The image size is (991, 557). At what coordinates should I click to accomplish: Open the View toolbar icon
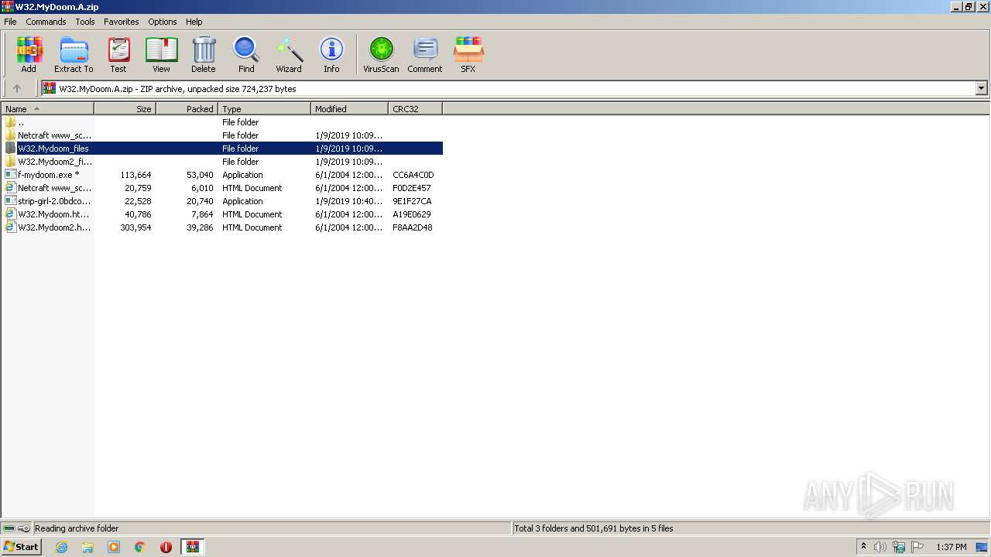161,54
